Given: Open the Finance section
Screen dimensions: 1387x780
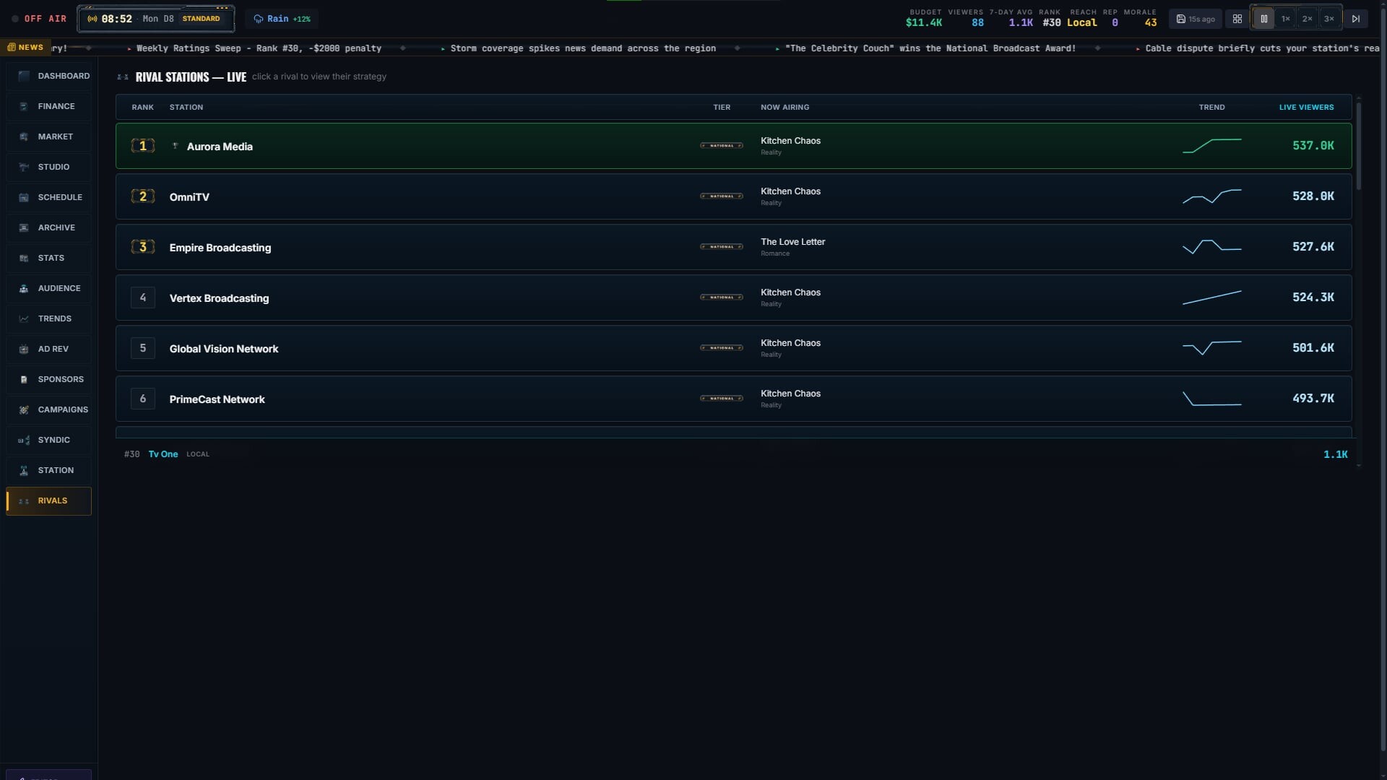Looking at the screenshot, I should click(x=49, y=106).
